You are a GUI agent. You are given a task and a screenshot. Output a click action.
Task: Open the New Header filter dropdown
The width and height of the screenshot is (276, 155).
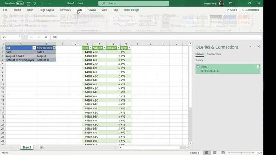(x=54, y=48)
